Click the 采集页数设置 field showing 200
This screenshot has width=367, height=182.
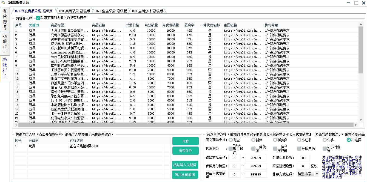coord(303,158)
